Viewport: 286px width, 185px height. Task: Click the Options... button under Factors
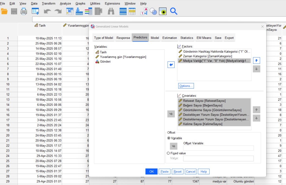coord(186,86)
